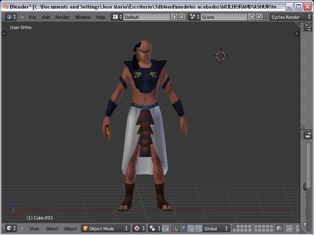This screenshot has height=235, width=314.
Task: Open the Object Mode dropdown
Action: [x=106, y=228]
